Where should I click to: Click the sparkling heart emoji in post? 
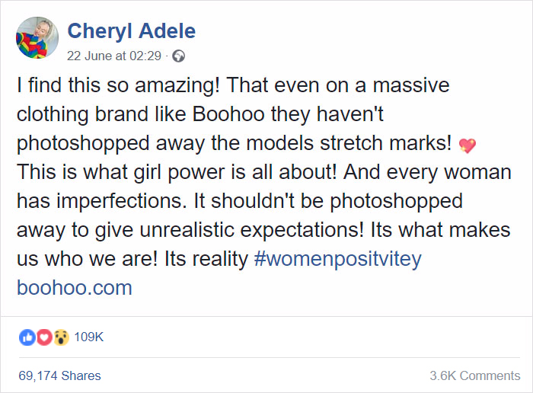[x=468, y=144]
